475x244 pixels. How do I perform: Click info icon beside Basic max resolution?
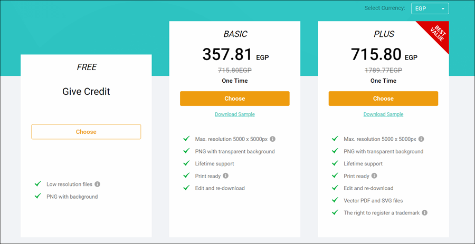[273, 139]
